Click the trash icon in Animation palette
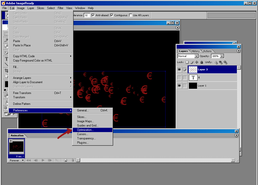258x185 pixels. [73, 160]
